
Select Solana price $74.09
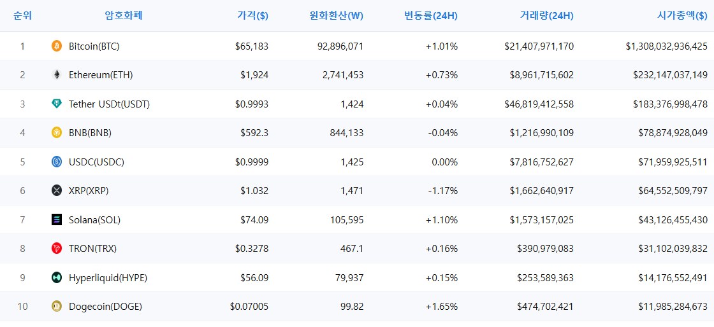(254, 220)
